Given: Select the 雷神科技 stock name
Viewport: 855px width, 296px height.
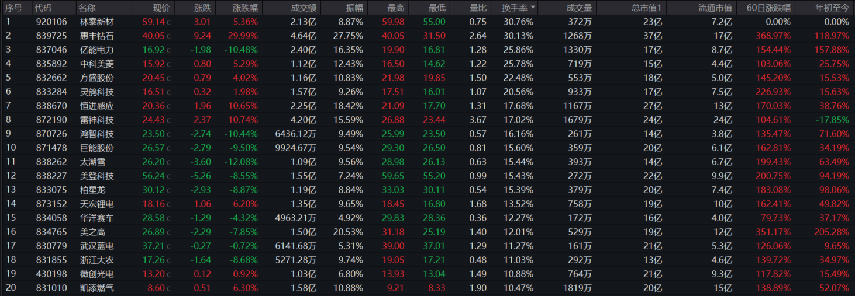Looking at the screenshot, I should point(97,120).
